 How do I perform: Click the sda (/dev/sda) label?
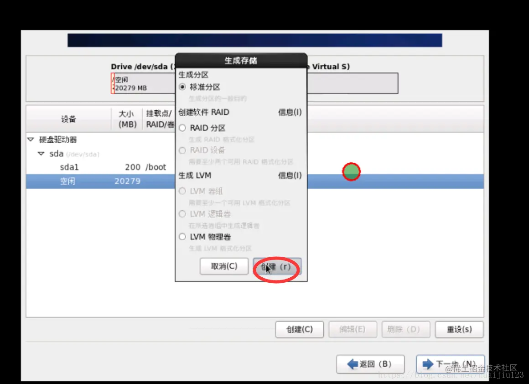click(74, 154)
